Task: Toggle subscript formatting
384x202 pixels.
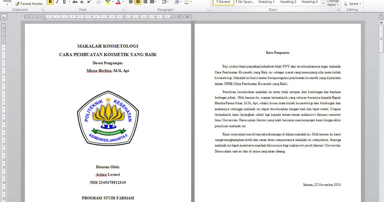Action: click(x=82, y=2)
